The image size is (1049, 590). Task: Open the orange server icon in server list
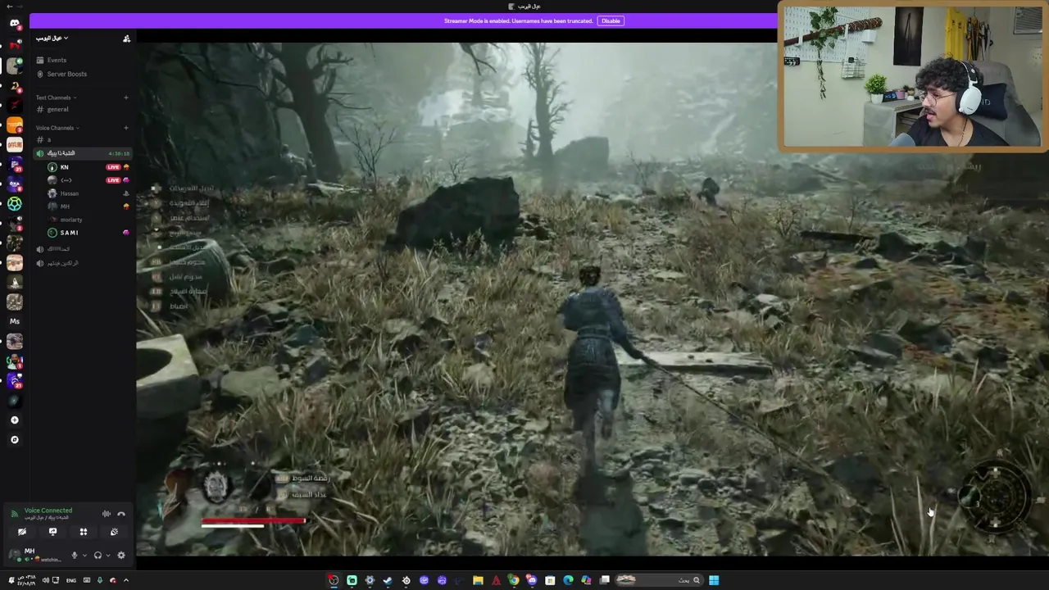14,125
